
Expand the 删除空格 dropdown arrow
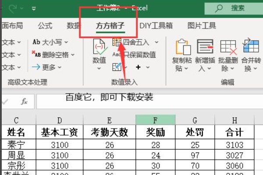[73, 55]
